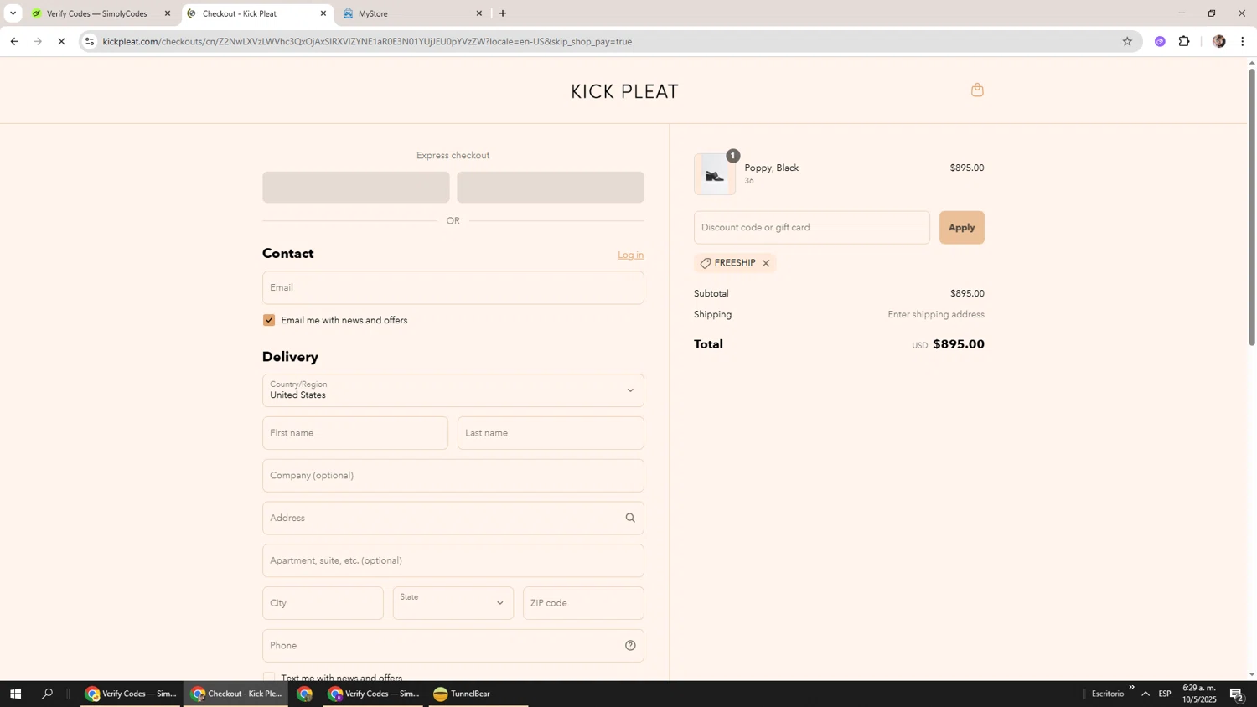Show hidden system tray icons
This screenshot has height=707, width=1257.
tap(1146, 694)
